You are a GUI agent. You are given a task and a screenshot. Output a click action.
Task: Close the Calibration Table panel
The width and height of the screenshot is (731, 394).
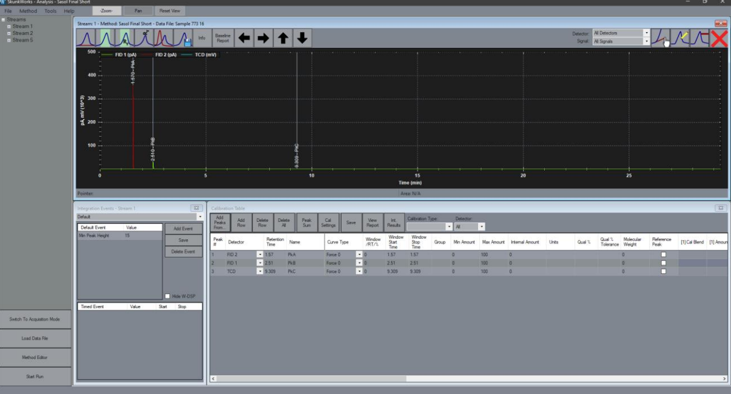coord(720,208)
